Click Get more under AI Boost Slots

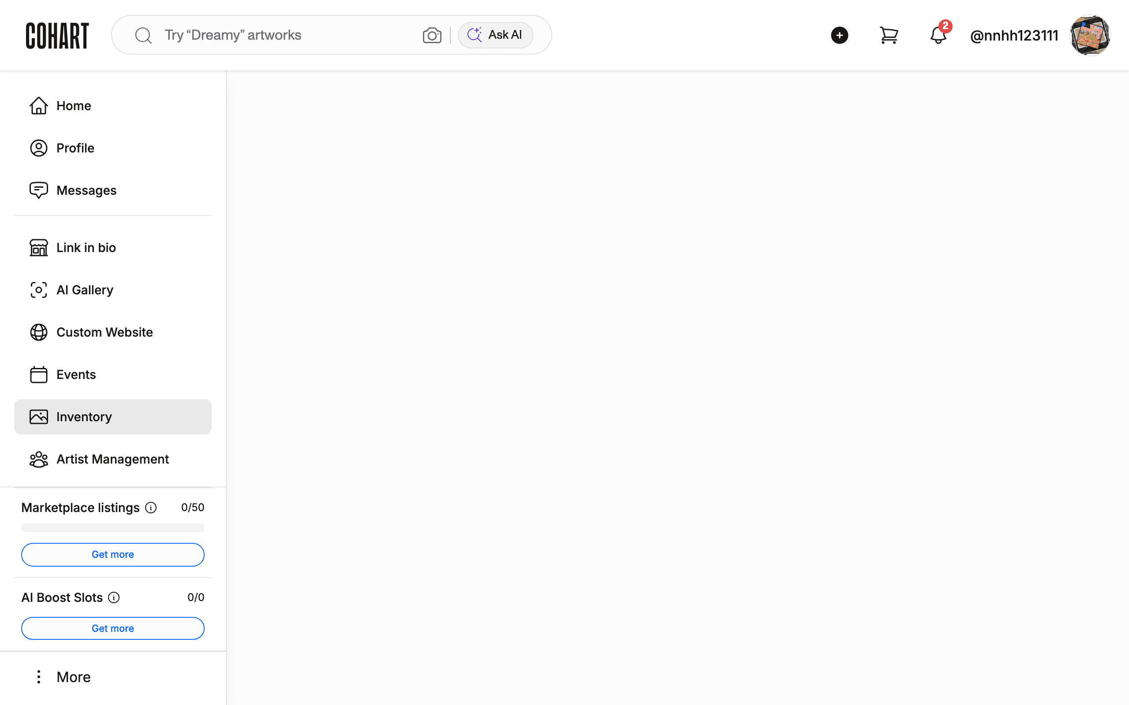coord(113,628)
